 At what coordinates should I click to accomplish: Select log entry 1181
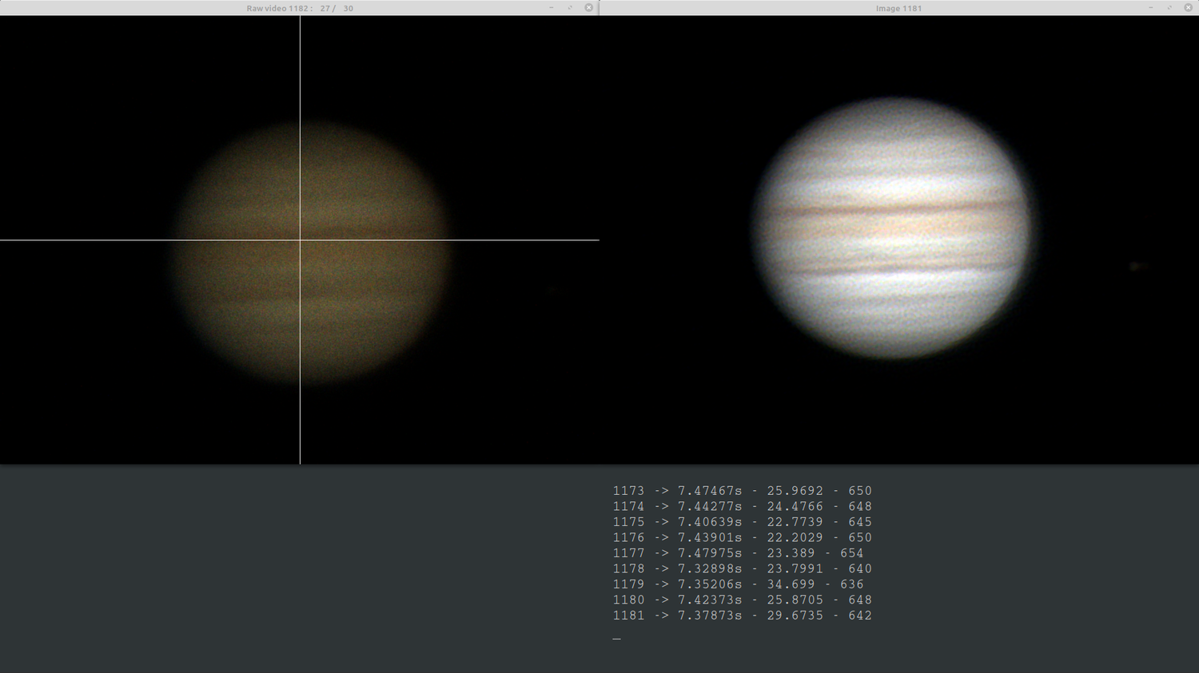(742, 616)
